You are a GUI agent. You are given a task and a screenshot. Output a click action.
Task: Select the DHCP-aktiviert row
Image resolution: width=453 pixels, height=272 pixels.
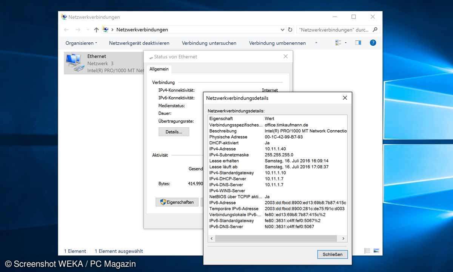tap(277, 143)
